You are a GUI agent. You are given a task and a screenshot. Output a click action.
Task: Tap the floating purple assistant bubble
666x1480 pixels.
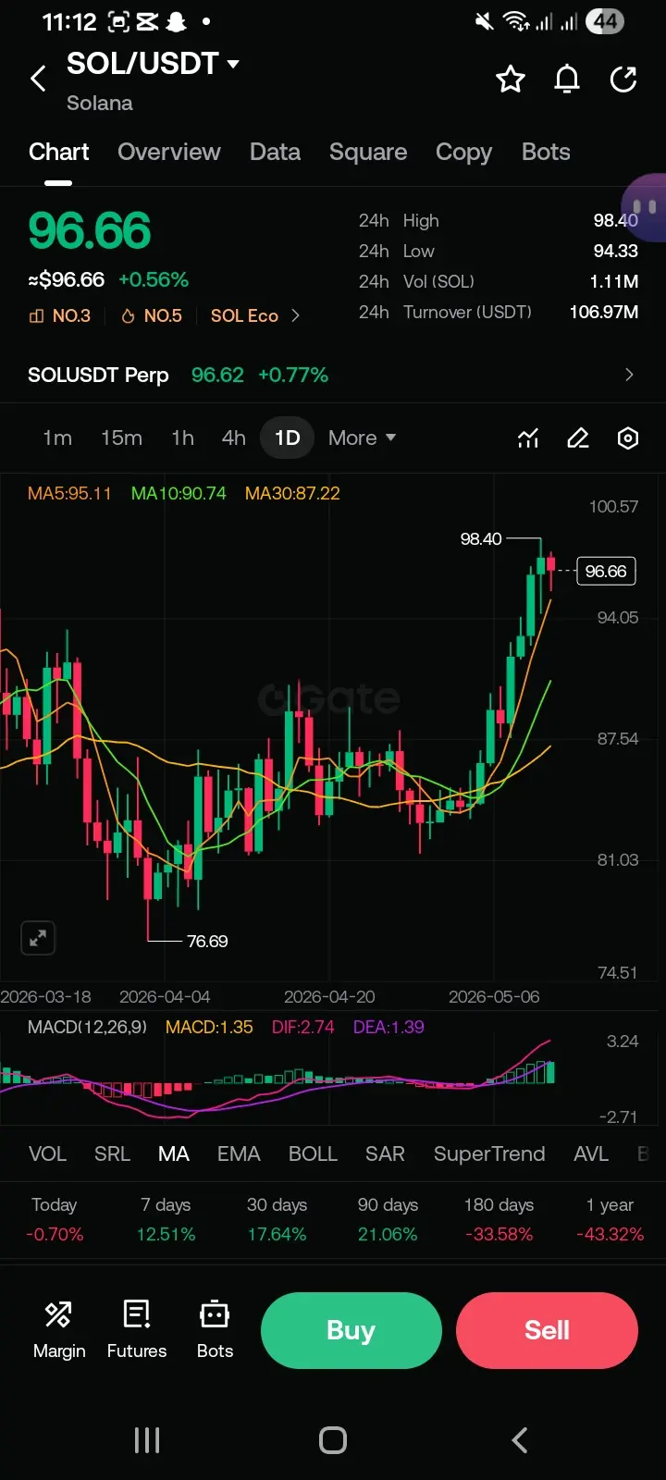coord(645,207)
